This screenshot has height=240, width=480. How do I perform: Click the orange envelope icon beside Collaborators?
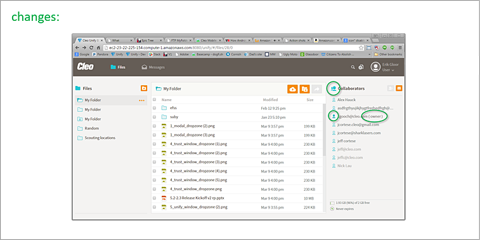399,88
